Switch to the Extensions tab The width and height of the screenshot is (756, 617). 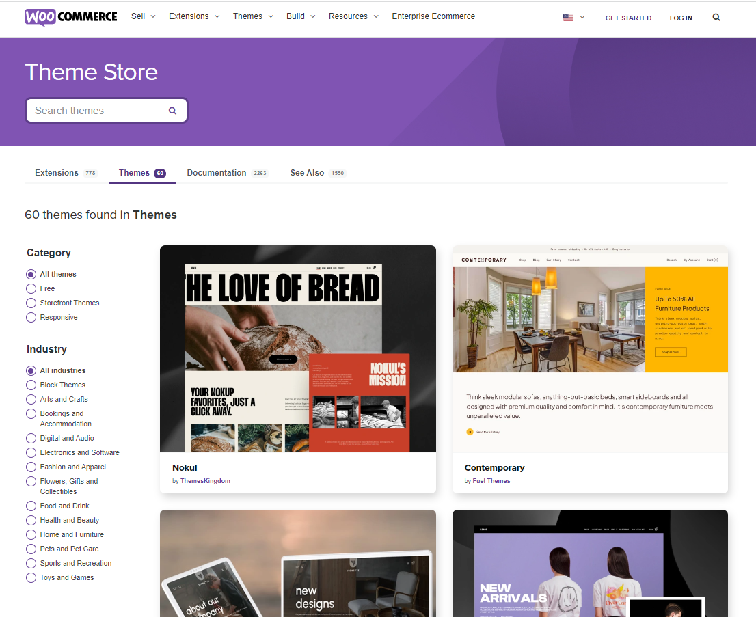66,173
